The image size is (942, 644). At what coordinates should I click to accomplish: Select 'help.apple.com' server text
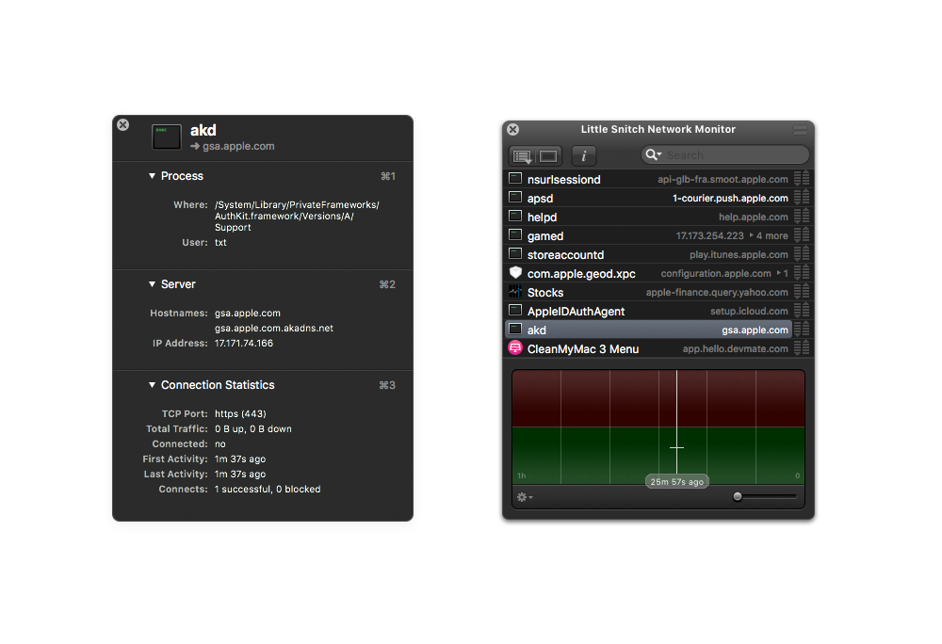coord(754,217)
